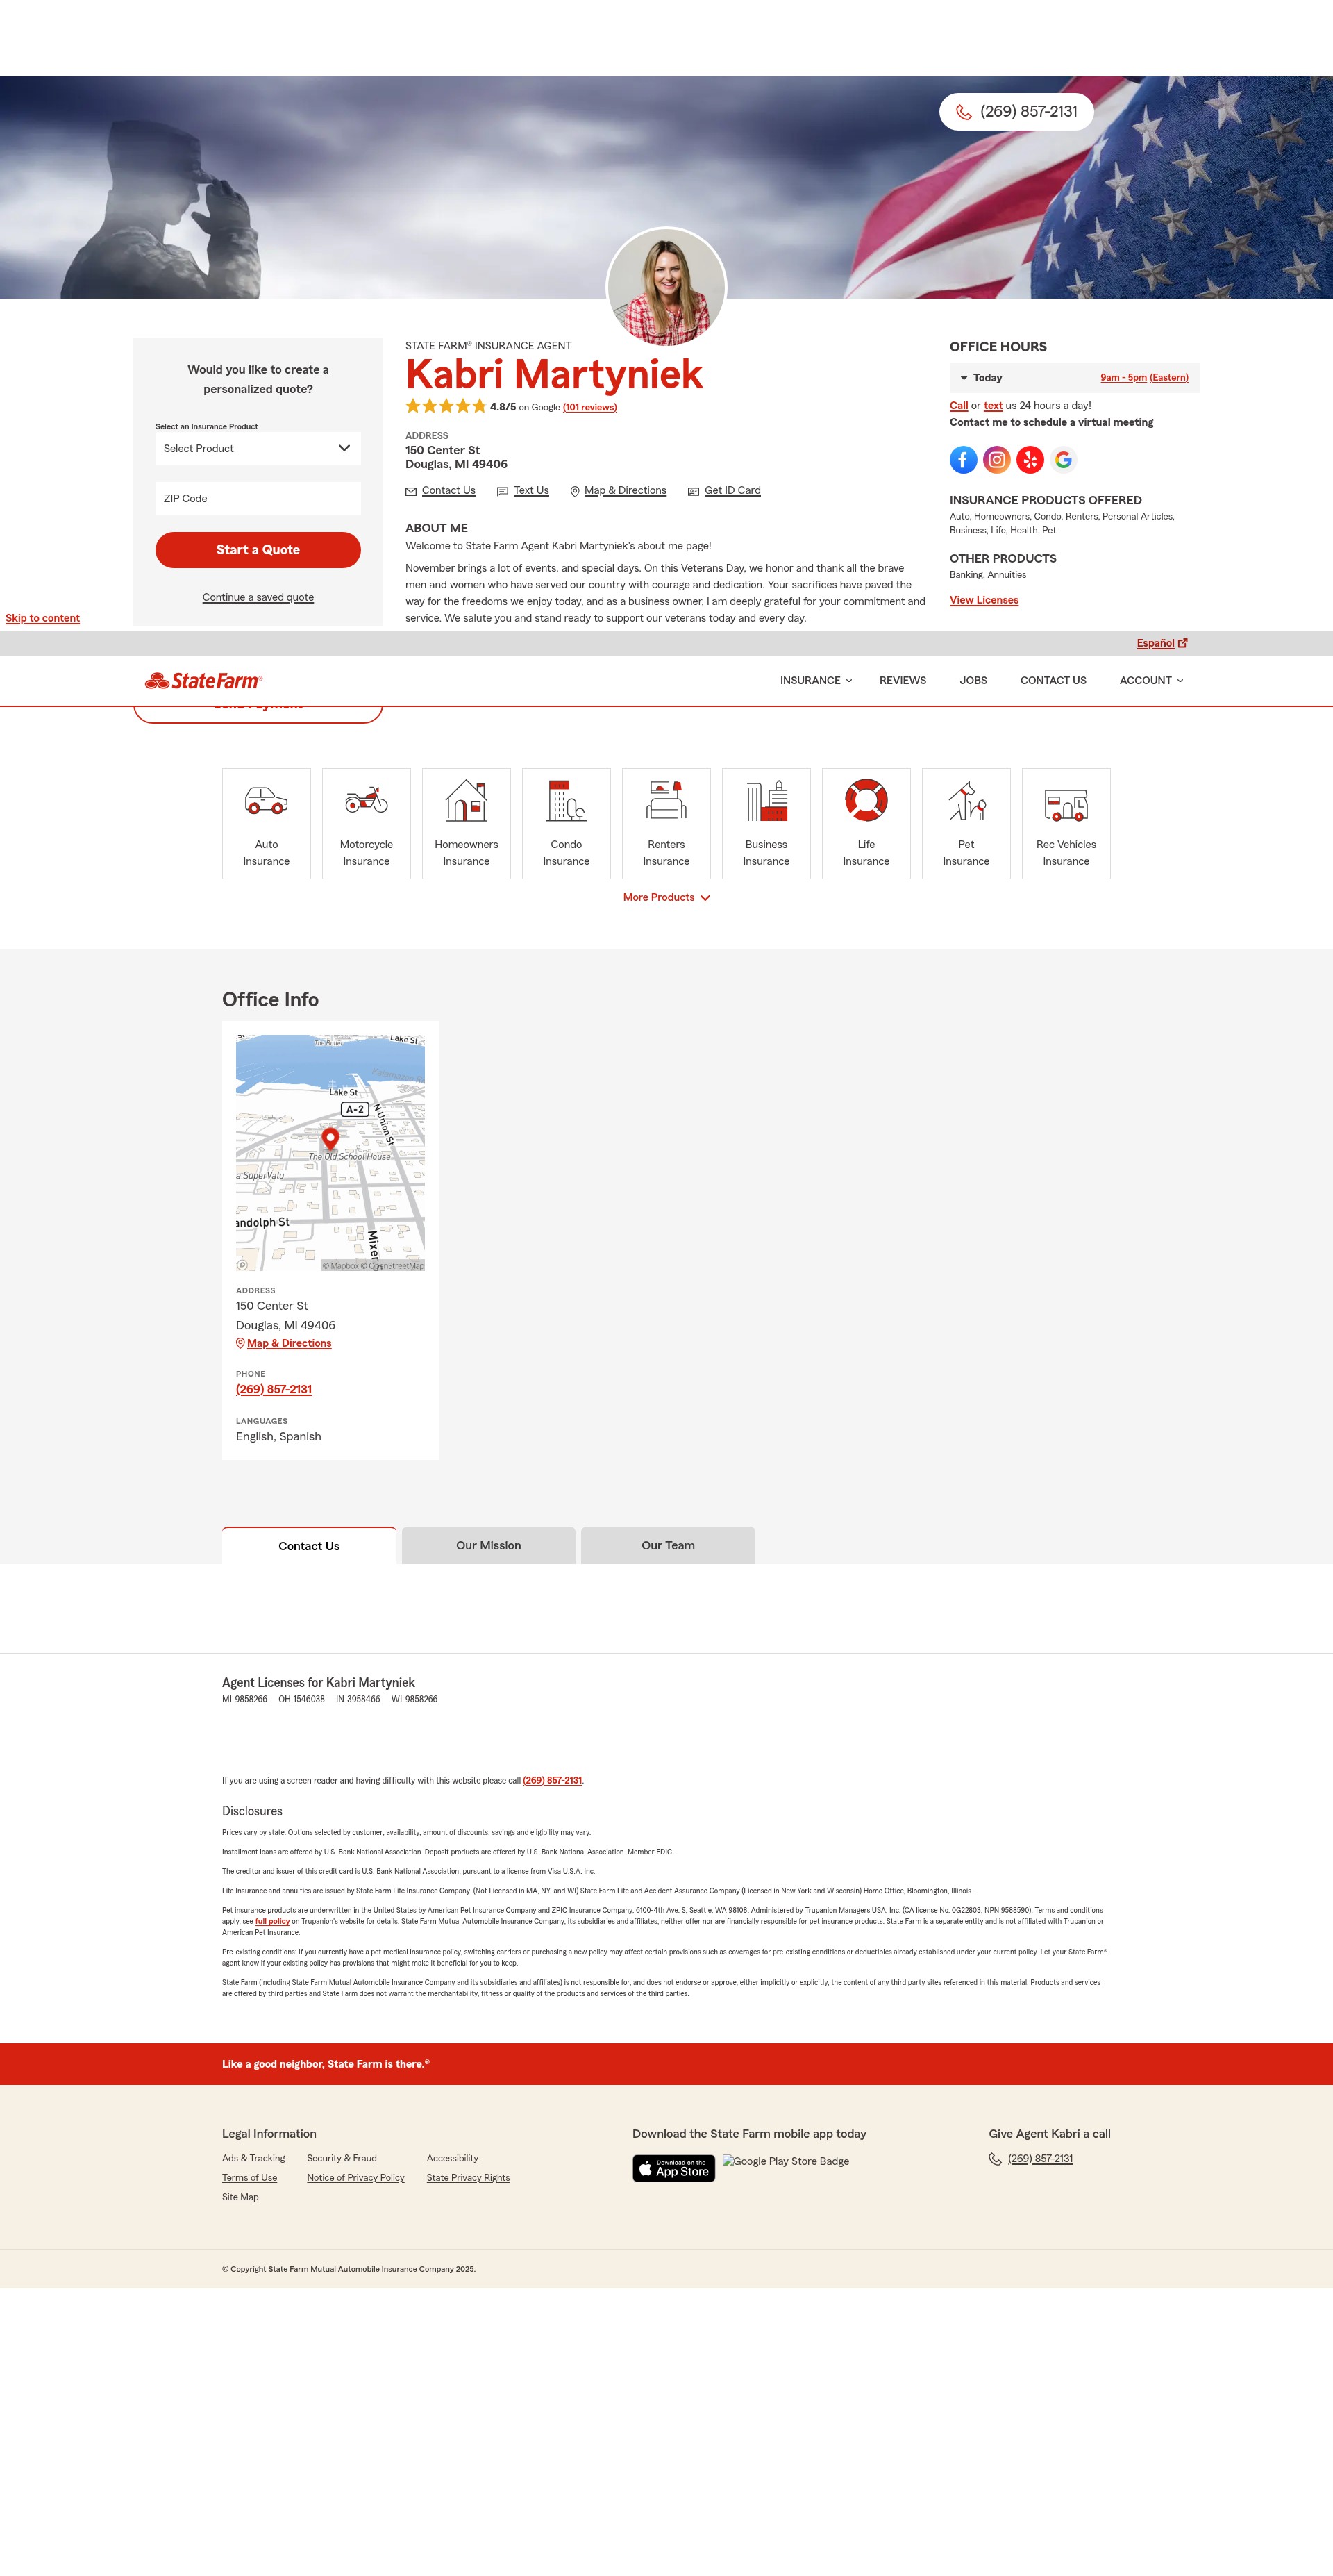The height and width of the screenshot is (2576, 1333).
Task: Click the Condo Insurance building icon
Action: (x=566, y=800)
